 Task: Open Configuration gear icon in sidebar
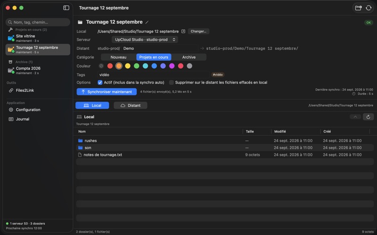(11, 110)
